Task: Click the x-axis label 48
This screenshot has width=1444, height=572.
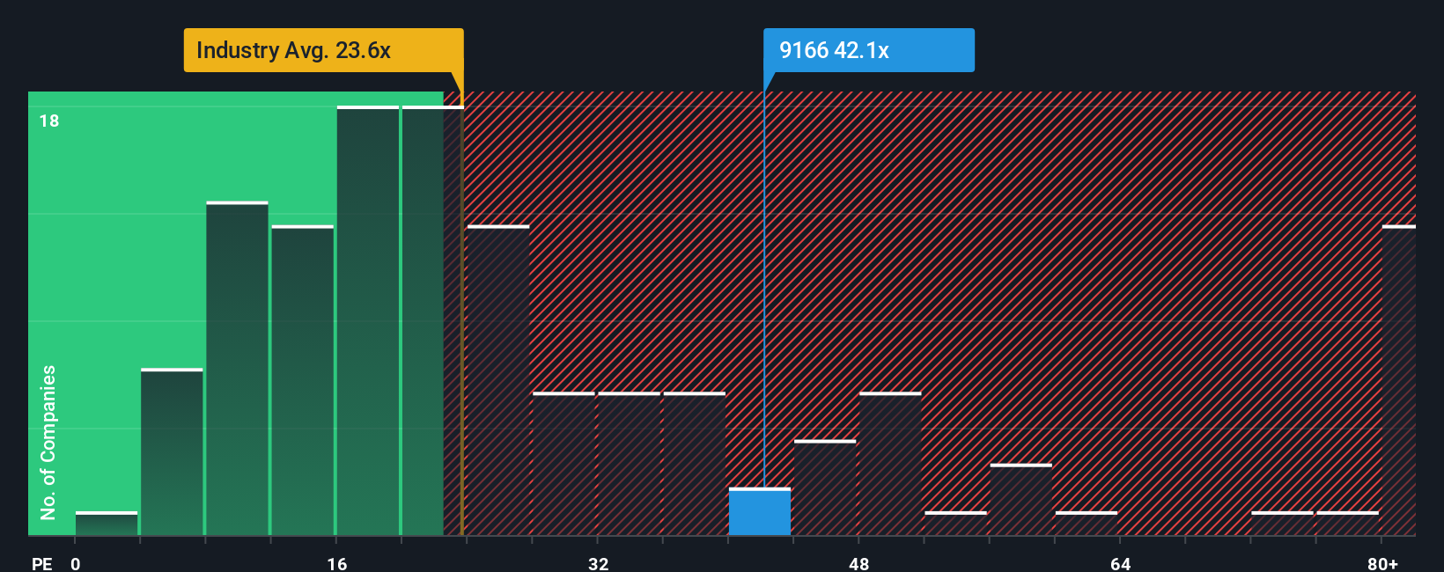Action: coord(858,563)
